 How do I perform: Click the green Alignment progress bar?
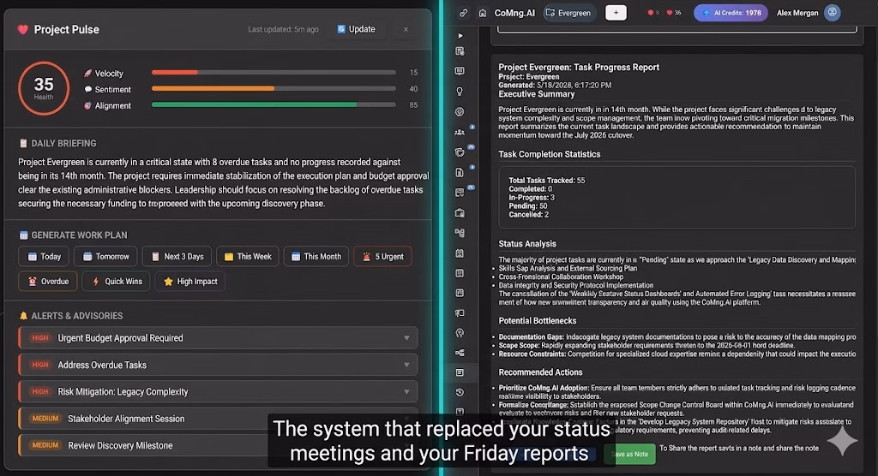[274, 104]
